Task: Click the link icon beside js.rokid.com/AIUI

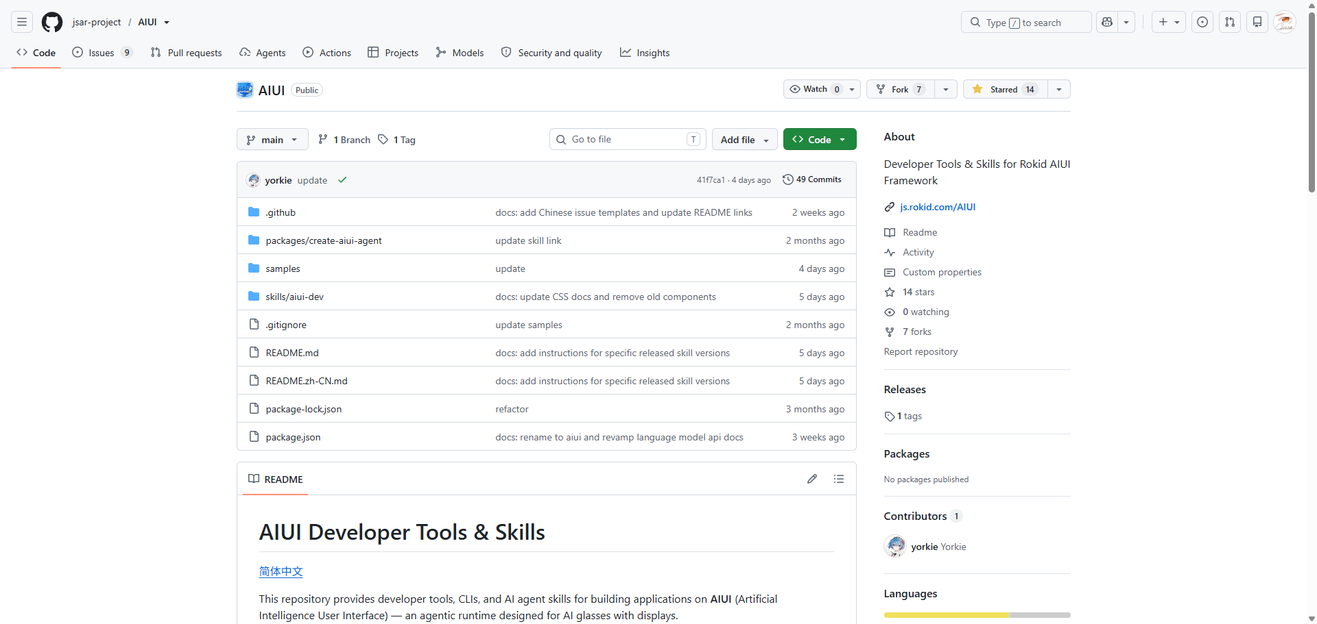Action: [x=890, y=207]
